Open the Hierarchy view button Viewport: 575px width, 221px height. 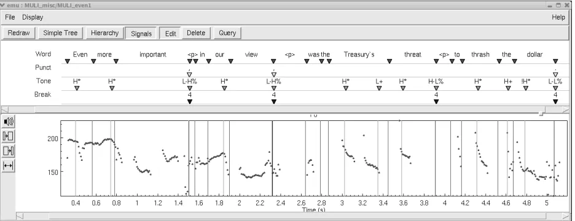[104, 33]
